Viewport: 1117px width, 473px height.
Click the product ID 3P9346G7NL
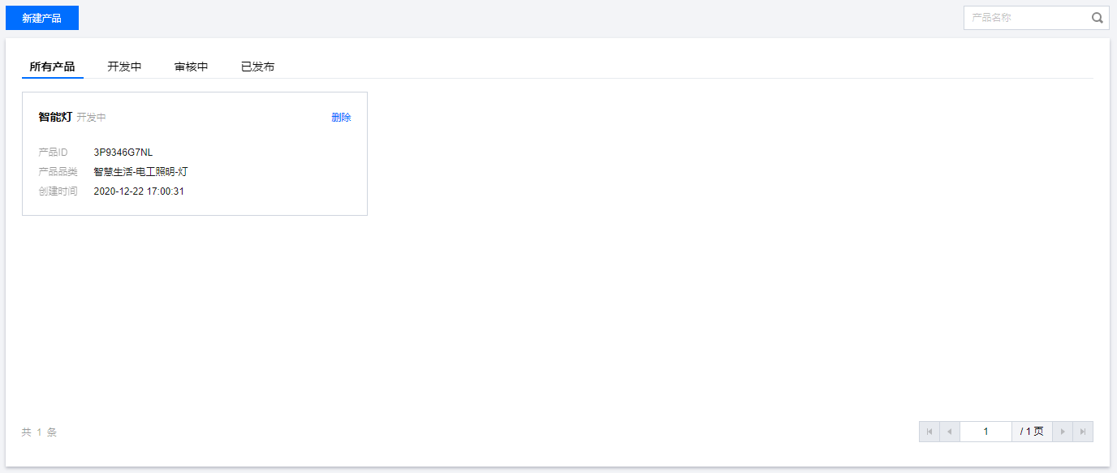click(123, 153)
